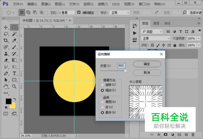Viewport: 203px width, 139px height.
Task: Select the Healing Brush tool
Action: (x=6, y=47)
